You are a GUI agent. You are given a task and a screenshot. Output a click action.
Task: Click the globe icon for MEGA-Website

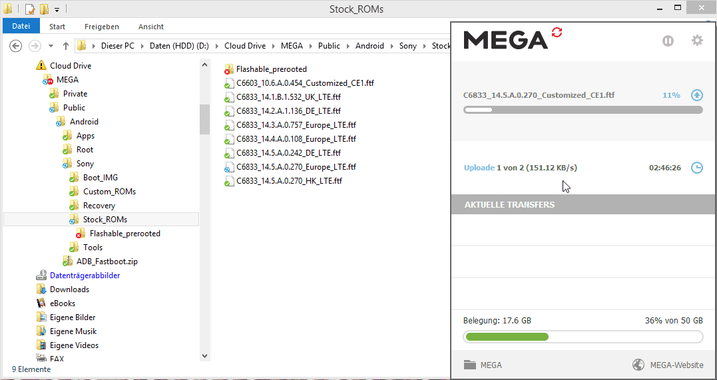click(638, 365)
